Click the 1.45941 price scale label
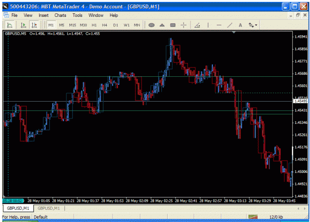This screenshot has width=310, height=222. point(301,37)
